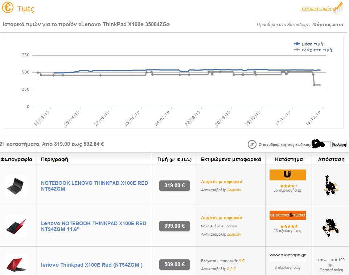Click the orange U shop logo
This screenshot has height=275, width=349.
point(288,175)
